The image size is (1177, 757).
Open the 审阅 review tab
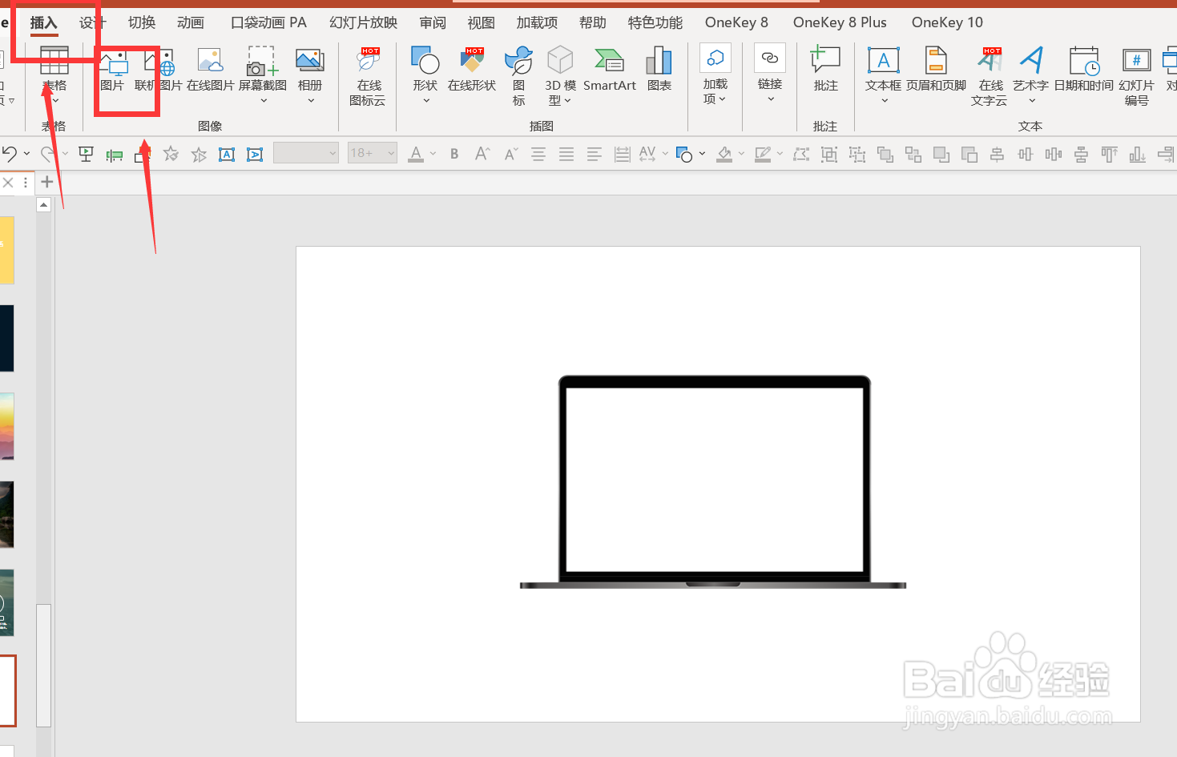433,22
